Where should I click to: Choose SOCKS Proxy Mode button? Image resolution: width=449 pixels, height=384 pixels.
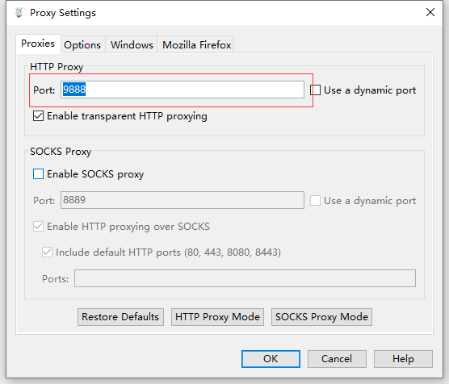[x=321, y=317]
